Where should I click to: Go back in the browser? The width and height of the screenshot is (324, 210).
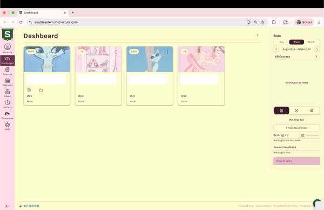point(5,22)
